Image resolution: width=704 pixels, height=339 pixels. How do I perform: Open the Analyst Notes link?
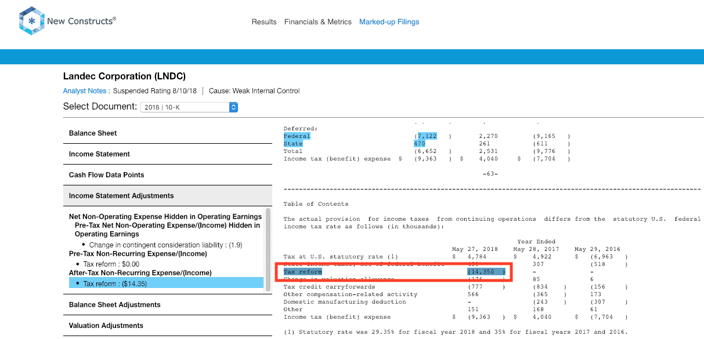tap(85, 91)
